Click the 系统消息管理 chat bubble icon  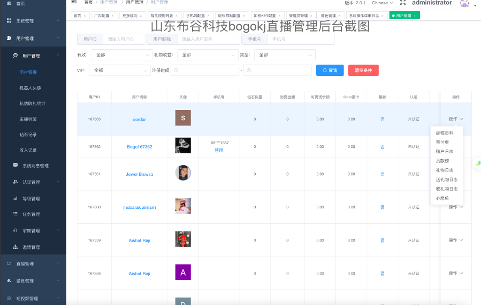click(16, 166)
